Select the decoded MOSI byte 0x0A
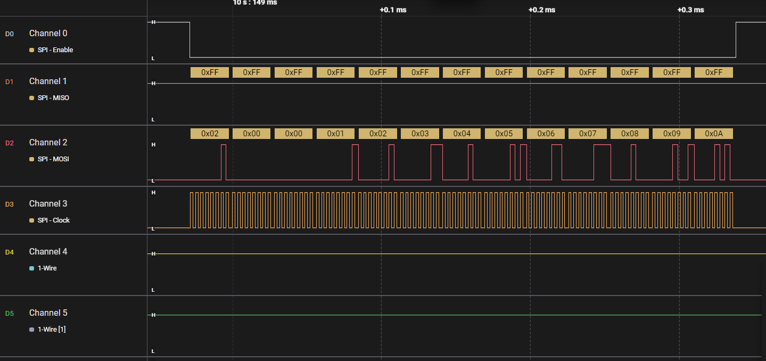This screenshot has height=361, width=766. [x=714, y=134]
